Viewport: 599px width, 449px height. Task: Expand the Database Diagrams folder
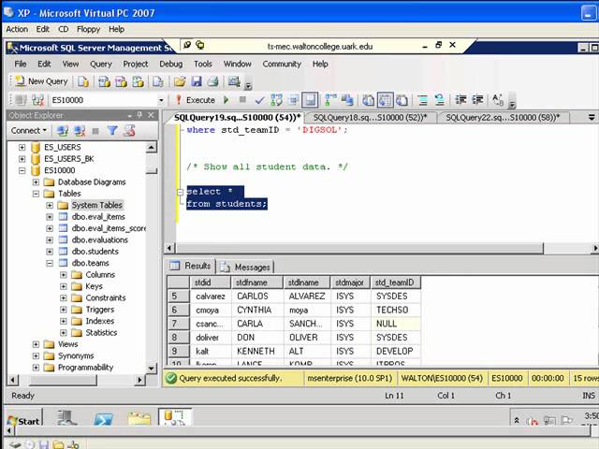pos(36,182)
